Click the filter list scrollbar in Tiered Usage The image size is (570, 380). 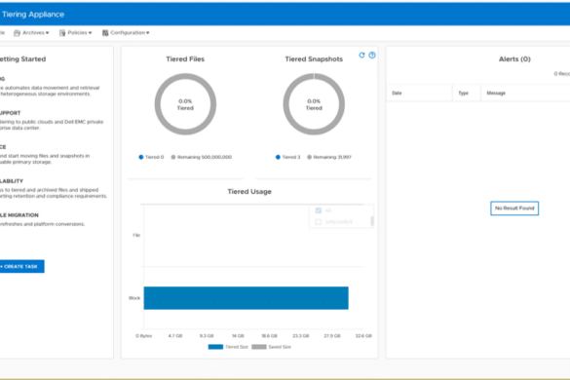click(372, 221)
